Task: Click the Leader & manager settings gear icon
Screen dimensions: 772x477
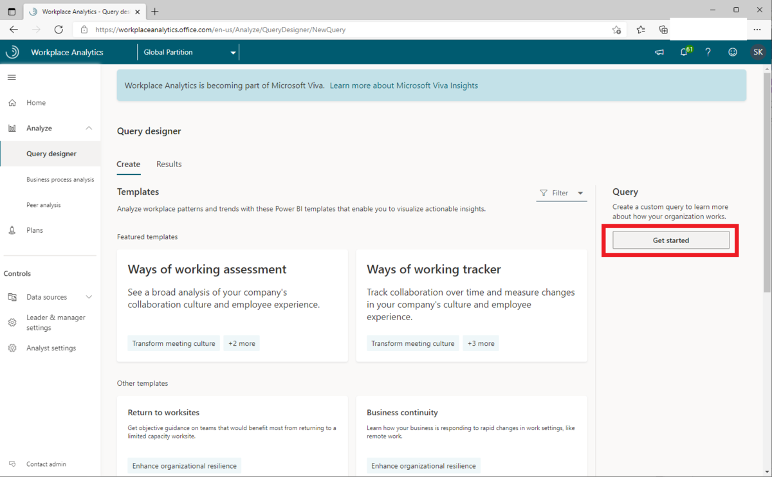Action: (x=12, y=323)
